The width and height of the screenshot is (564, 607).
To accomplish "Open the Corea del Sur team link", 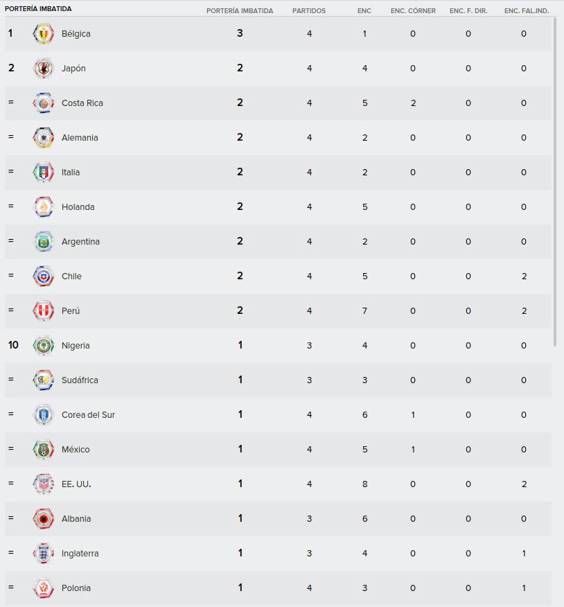I will tap(88, 414).
